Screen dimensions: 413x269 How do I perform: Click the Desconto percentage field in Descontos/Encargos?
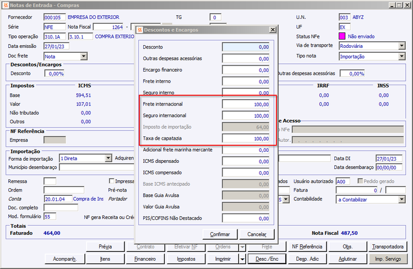click(x=55, y=73)
